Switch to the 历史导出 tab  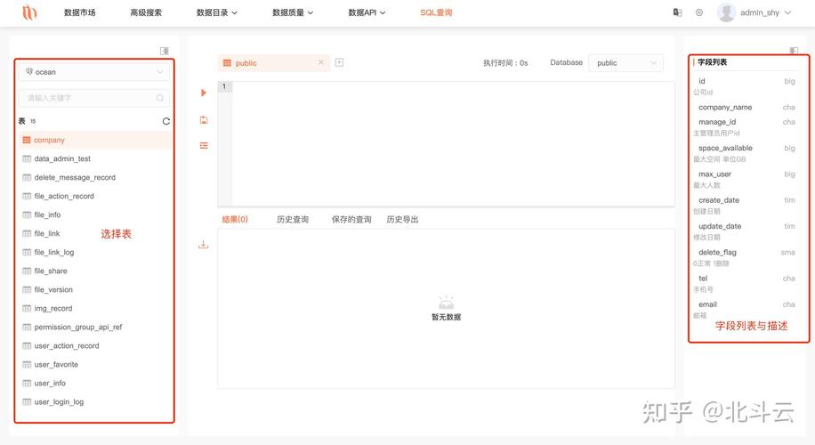point(402,219)
